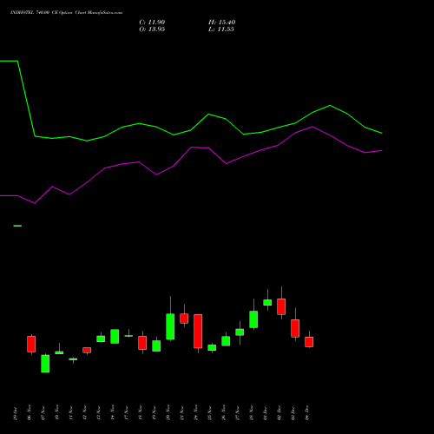Viewport: 434px width, 434px height.
Task: Click the green candle for 01 Dec
Action: click(x=267, y=302)
